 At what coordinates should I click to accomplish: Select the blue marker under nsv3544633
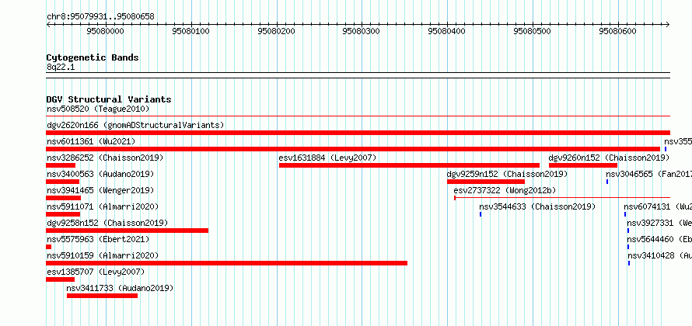(481, 214)
